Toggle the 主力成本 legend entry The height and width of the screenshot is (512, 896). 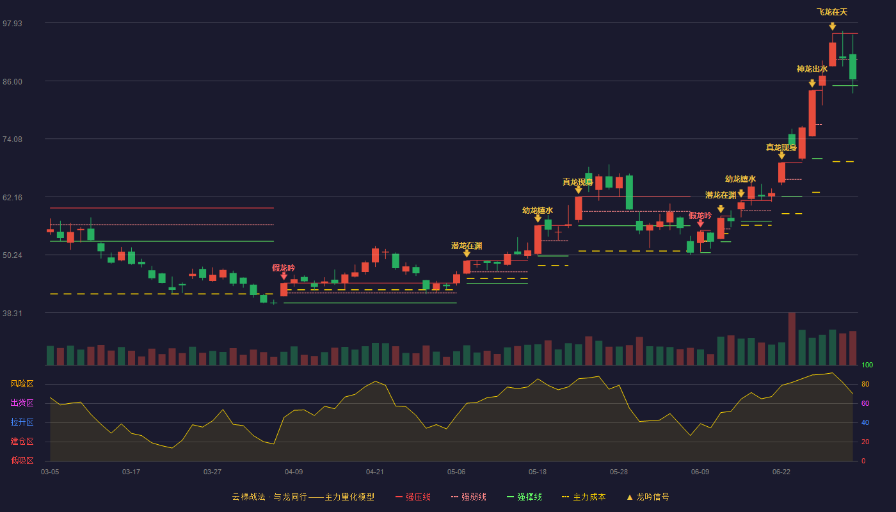(x=584, y=497)
